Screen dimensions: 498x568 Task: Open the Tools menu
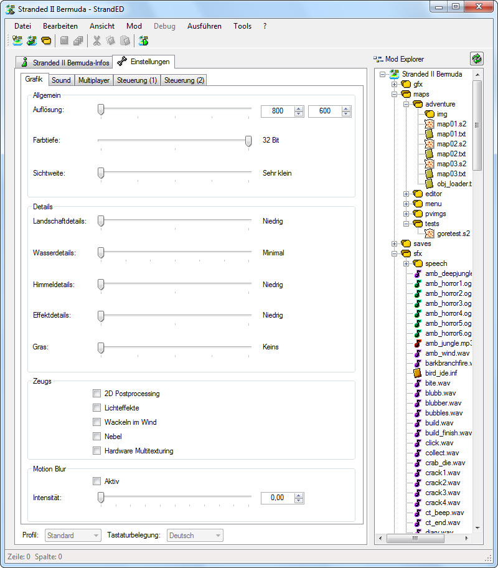tap(242, 26)
